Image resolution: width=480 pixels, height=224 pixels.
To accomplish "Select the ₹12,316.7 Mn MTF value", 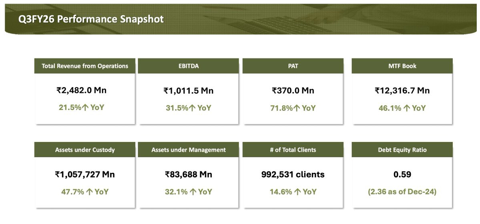I will 402,91.
